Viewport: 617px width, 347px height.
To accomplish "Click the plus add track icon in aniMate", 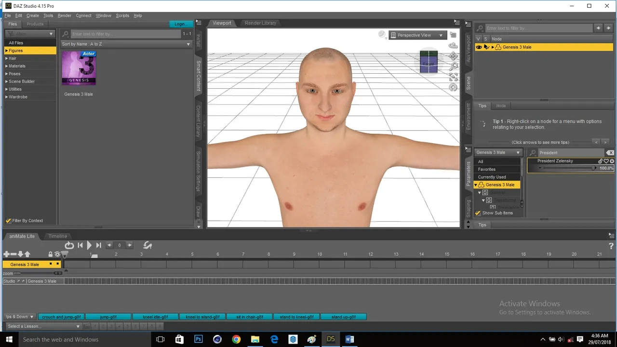I will point(6,254).
